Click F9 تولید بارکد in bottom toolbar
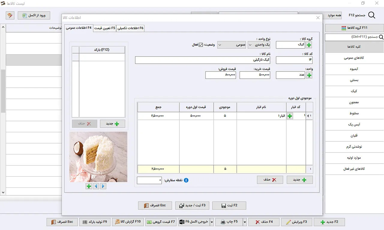 95,222
